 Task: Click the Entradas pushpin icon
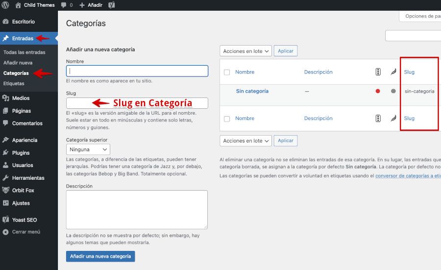click(x=5, y=38)
